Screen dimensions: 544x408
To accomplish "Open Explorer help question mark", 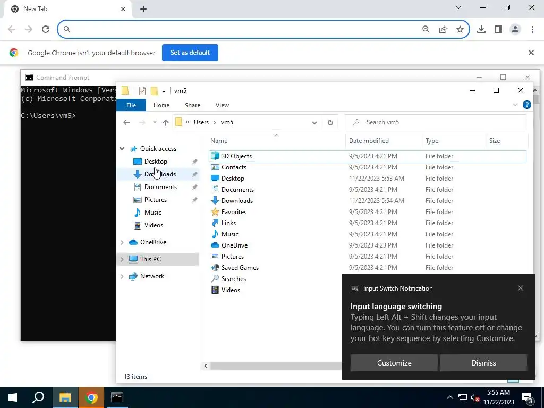I will point(526,105).
